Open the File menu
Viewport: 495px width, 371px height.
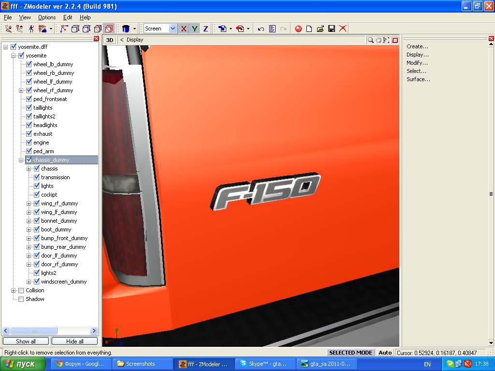[x=8, y=17]
